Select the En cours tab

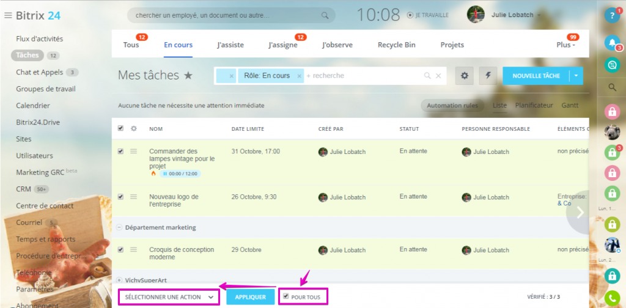pos(178,45)
